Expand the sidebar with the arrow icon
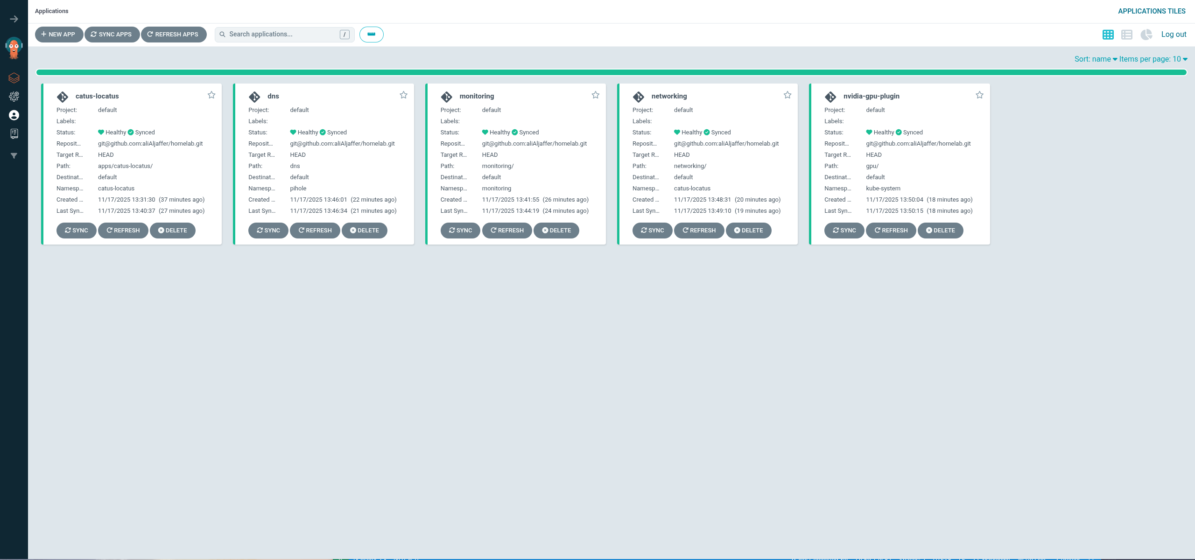1195x560 pixels. coord(14,19)
